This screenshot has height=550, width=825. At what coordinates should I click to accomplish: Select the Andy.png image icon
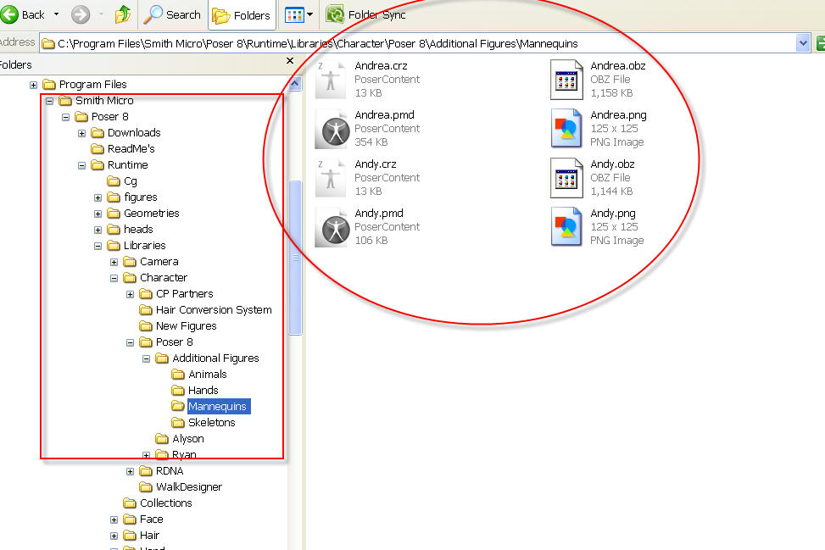pyautogui.click(x=566, y=226)
